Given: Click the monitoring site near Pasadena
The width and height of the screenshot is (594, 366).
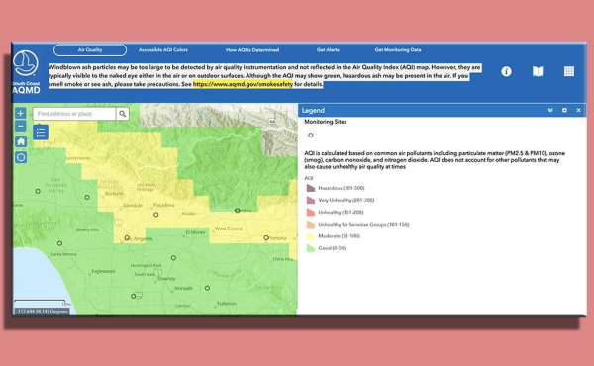Looking at the screenshot, I should 156,215.
